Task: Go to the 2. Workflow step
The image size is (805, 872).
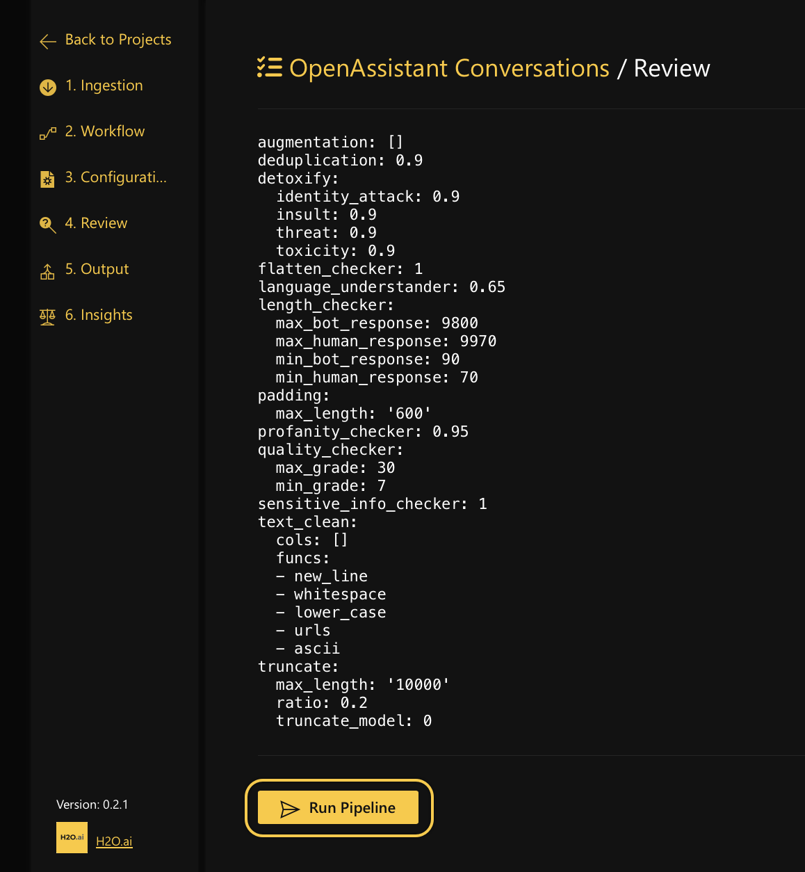Action: tap(105, 131)
